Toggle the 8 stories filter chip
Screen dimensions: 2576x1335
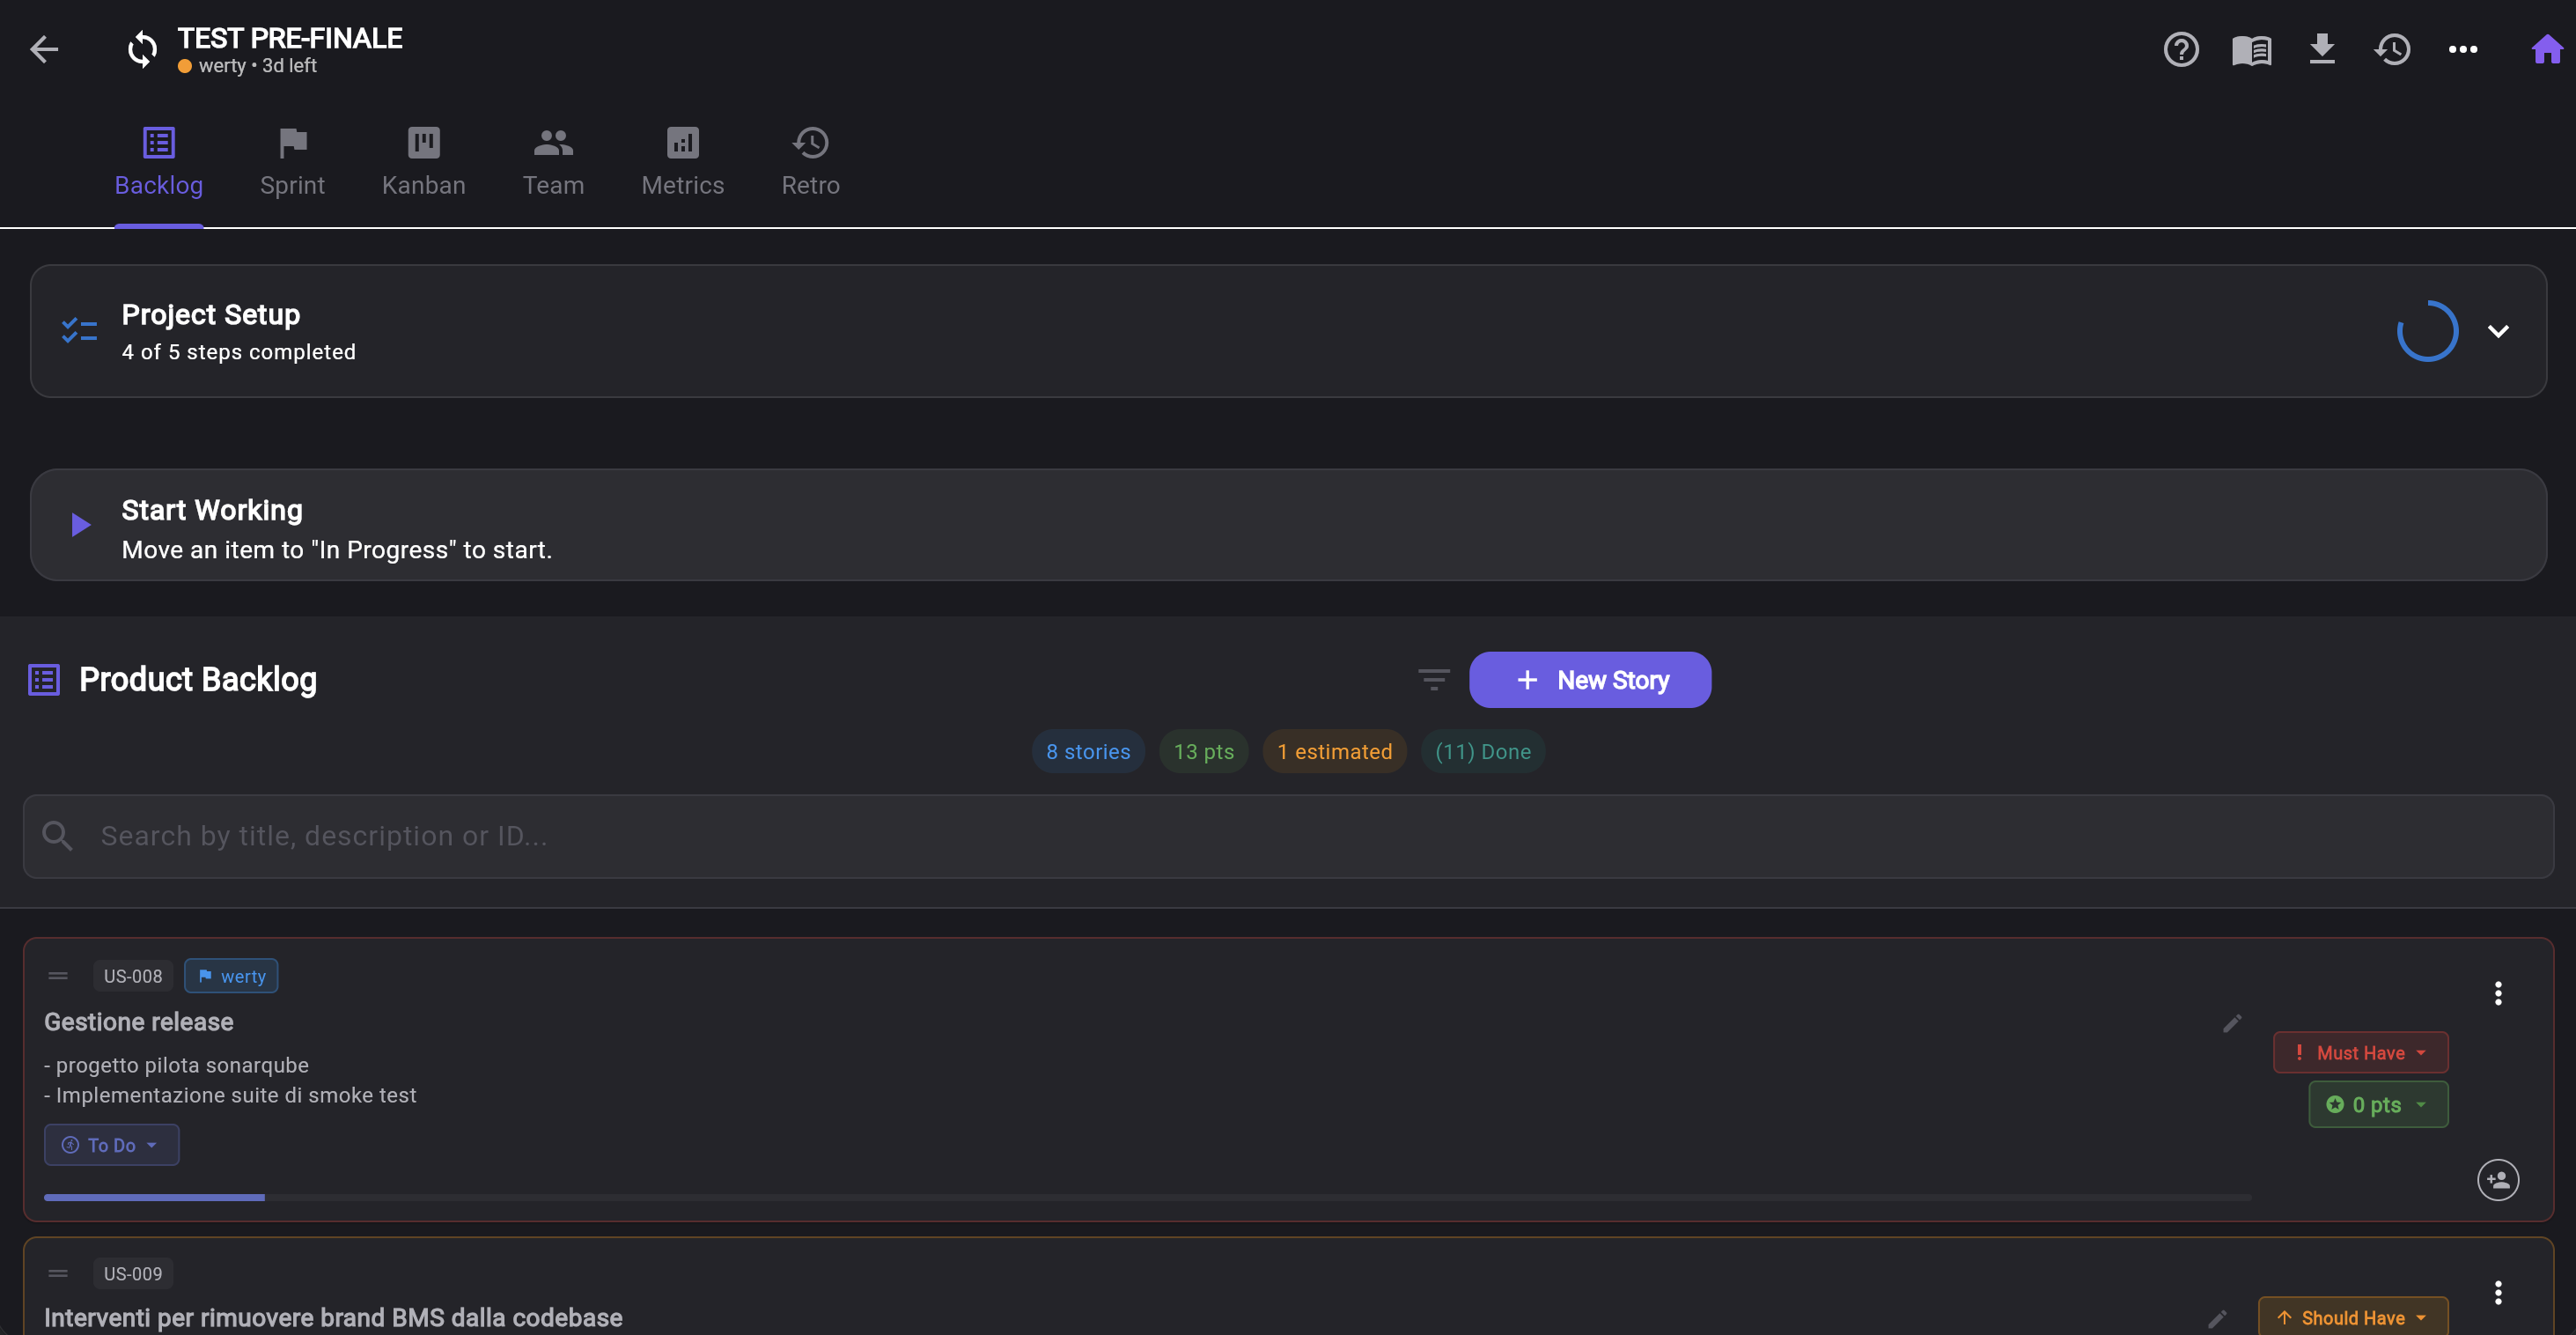tap(1087, 752)
